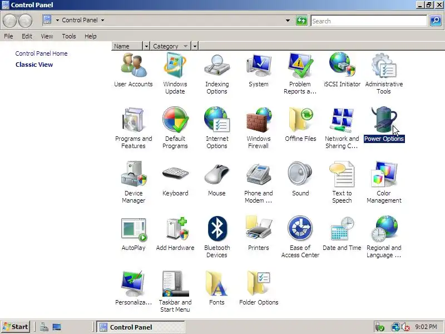Viewport: 445px width, 334px height.
Task: Open address bar history dropdown
Action: (x=288, y=21)
